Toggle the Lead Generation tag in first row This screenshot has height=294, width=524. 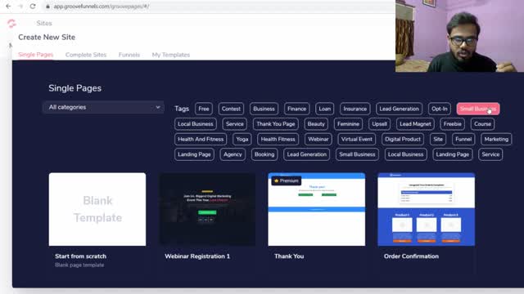[x=399, y=109]
